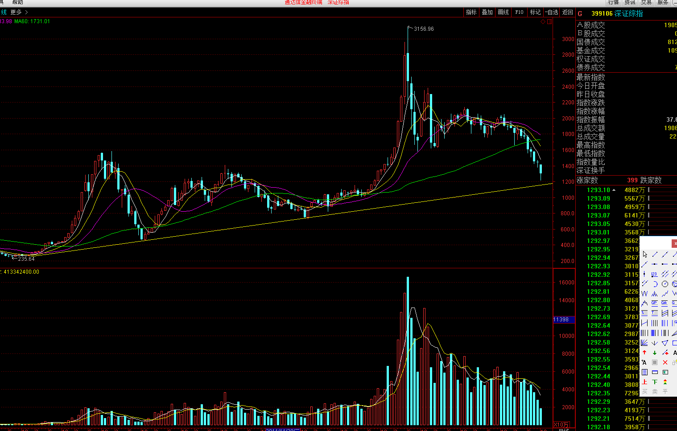Toggle the 画线 drawing tools button
677x431 pixels.
point(504,12)
